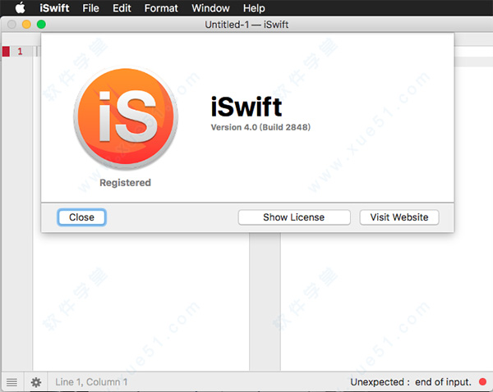The image size is (493, 392).
Task: Close the About iSwift dialog
Action: click(81, 217)
